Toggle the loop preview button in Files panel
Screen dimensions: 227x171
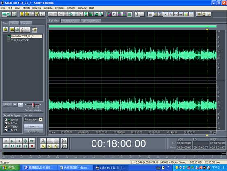point(21,105)
